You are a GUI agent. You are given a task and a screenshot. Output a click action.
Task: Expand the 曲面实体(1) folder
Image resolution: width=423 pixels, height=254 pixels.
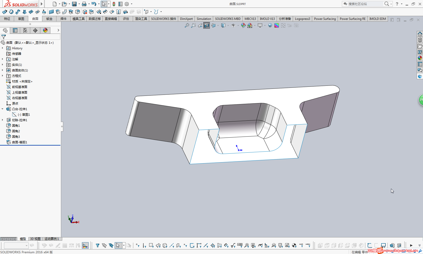point(3,70)
